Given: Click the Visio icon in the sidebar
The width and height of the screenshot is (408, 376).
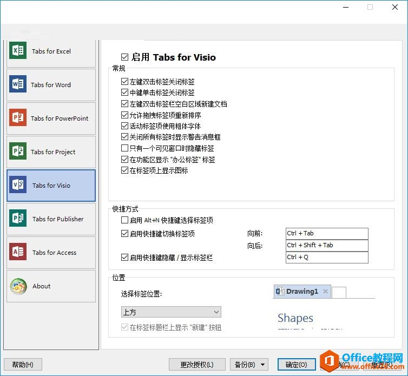Looking at the screenshot, I should click(18, 184).
